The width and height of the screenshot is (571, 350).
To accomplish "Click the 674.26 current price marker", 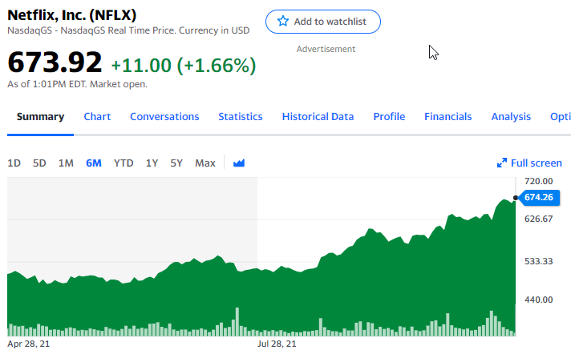I will point(539,198).
